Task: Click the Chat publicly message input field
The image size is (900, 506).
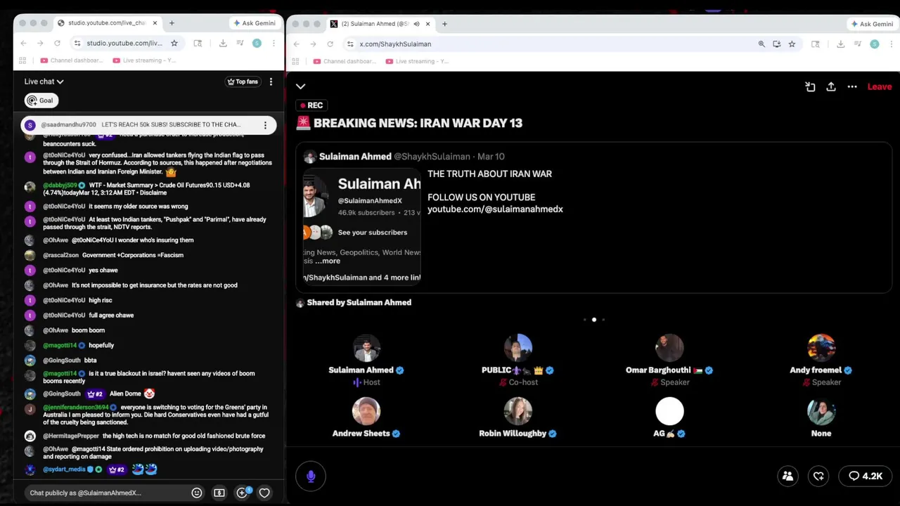Action: 105,493
